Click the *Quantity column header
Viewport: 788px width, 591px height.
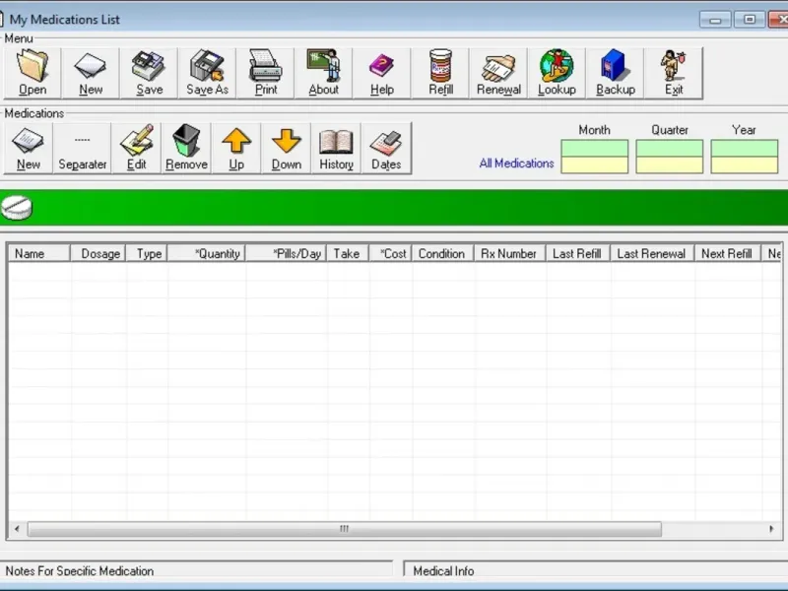pos(207,253)
